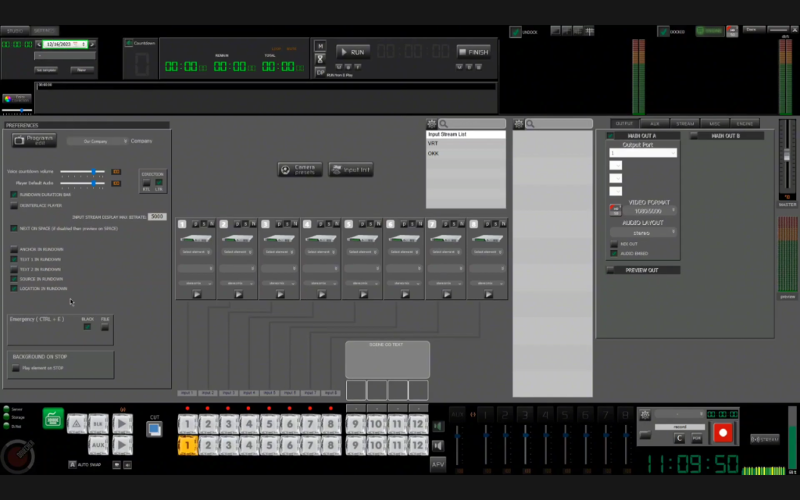Toggle the UNDOCK checkbox
800x500 pixels.
516,31
